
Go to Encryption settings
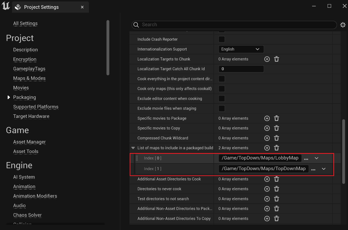(x=25, y=59)
